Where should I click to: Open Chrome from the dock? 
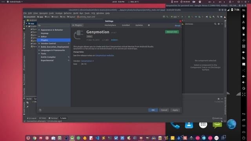click(x=35, y=138)
